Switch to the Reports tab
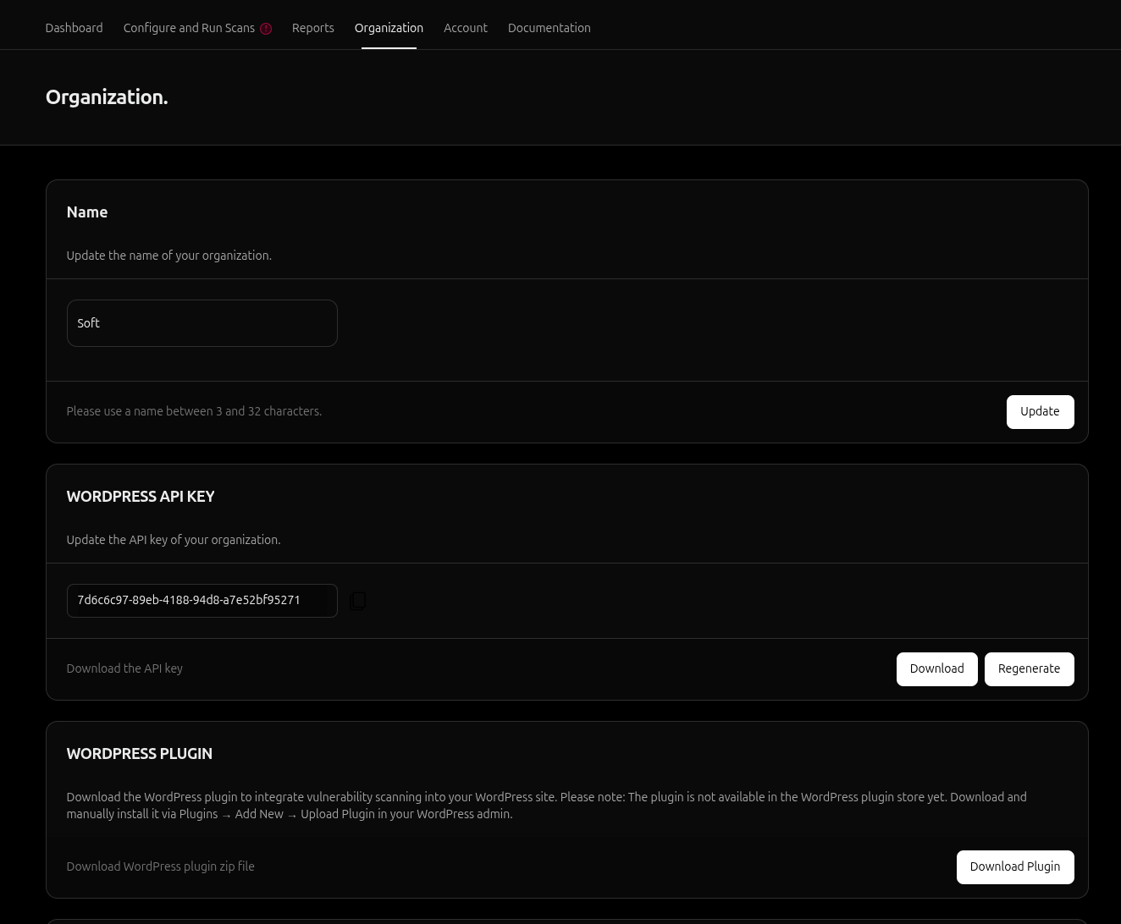 (312, 28)
